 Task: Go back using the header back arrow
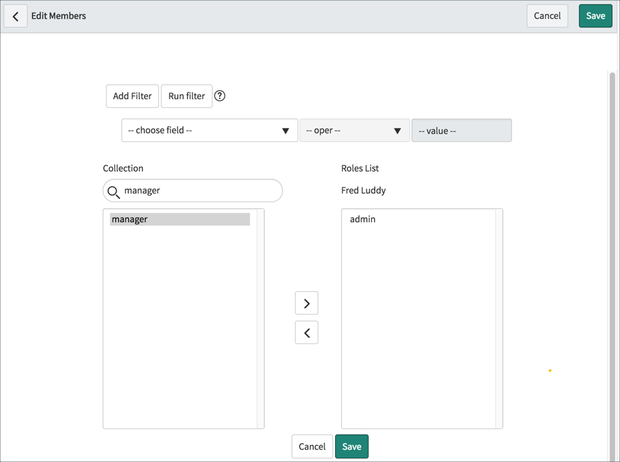tap(15, 16)
